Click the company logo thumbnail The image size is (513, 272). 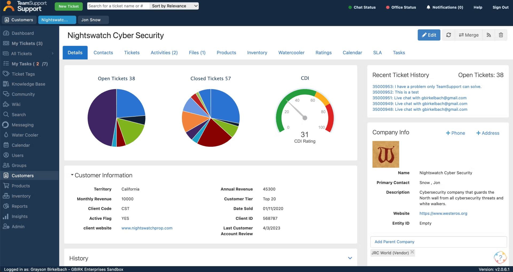pos(386,154)
